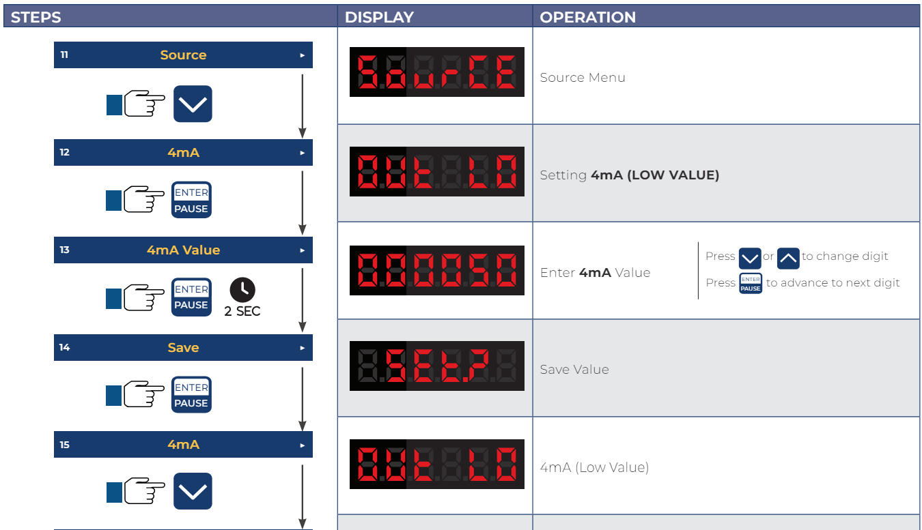Click the ENTER/PAUSE icon under step 14 Save

(x=191, y=395)
